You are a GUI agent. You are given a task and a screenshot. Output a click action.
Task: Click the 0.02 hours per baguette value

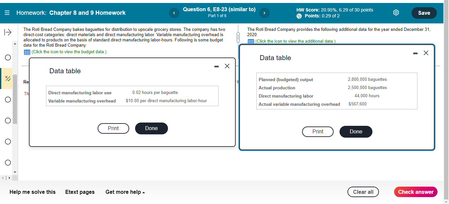(155, 93)
